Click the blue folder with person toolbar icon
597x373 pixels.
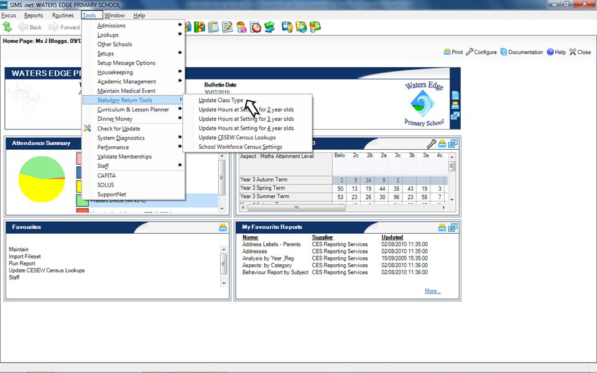coord(287,27)
